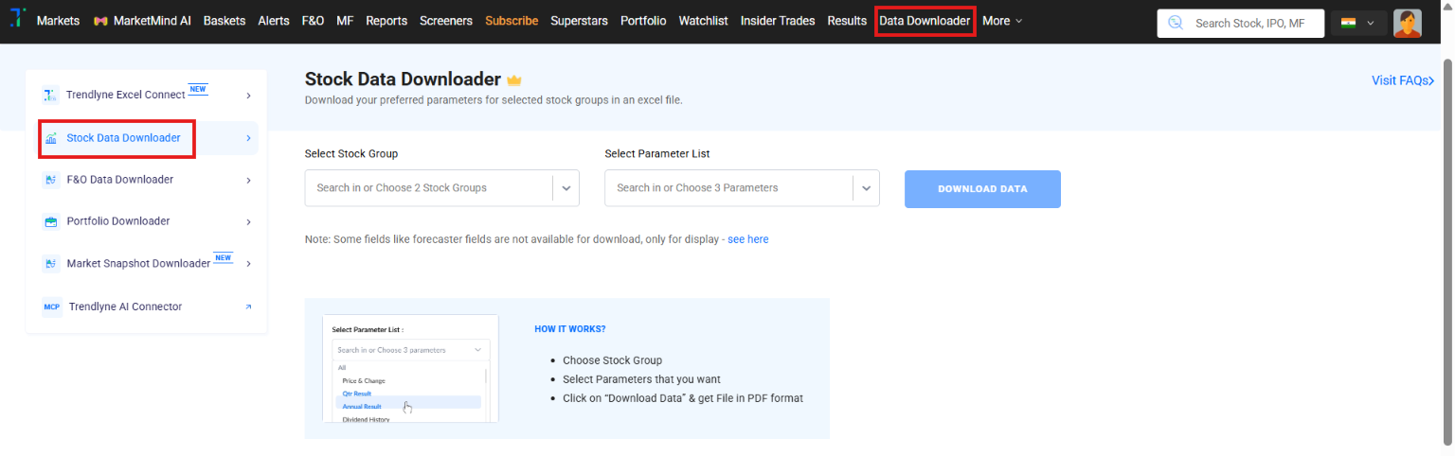Open the Results menu item
Screen dimensions: 1455x456
[x=847, y=21]
